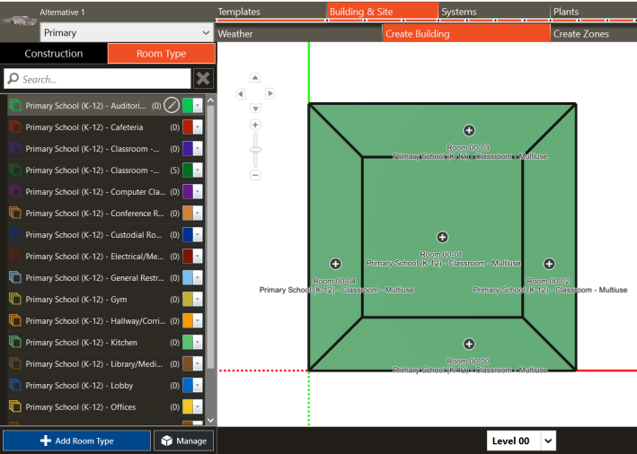Click the magnifier search icon
The image size is (637, 454).
13,78
